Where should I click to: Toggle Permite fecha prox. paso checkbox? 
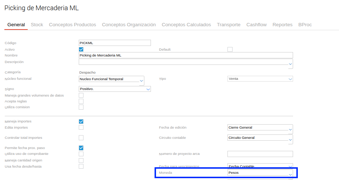click(x=81, y=148)
